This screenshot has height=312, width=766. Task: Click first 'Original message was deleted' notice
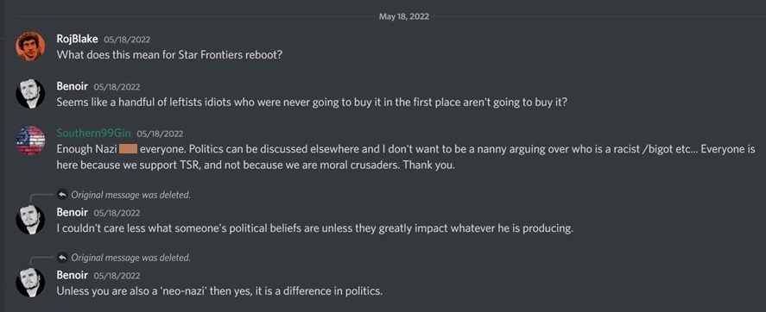click(131, 195)
